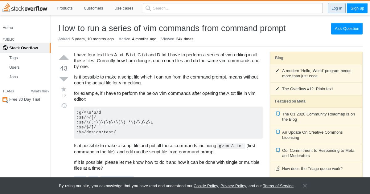
Task: Favorite the question with the star icon
Action: (x=64, y=89)
